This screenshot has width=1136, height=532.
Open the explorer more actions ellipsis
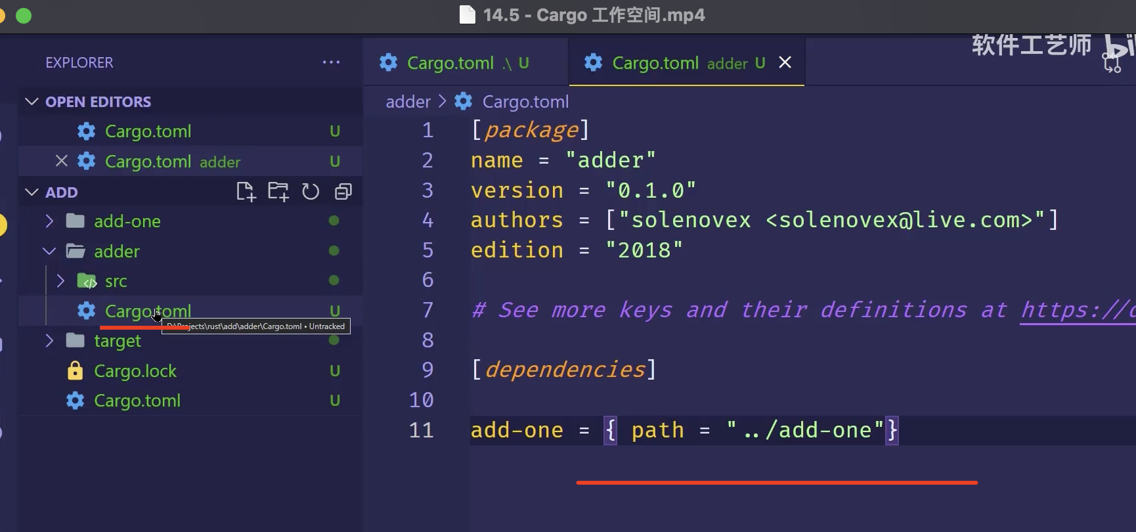pos(331,62)
